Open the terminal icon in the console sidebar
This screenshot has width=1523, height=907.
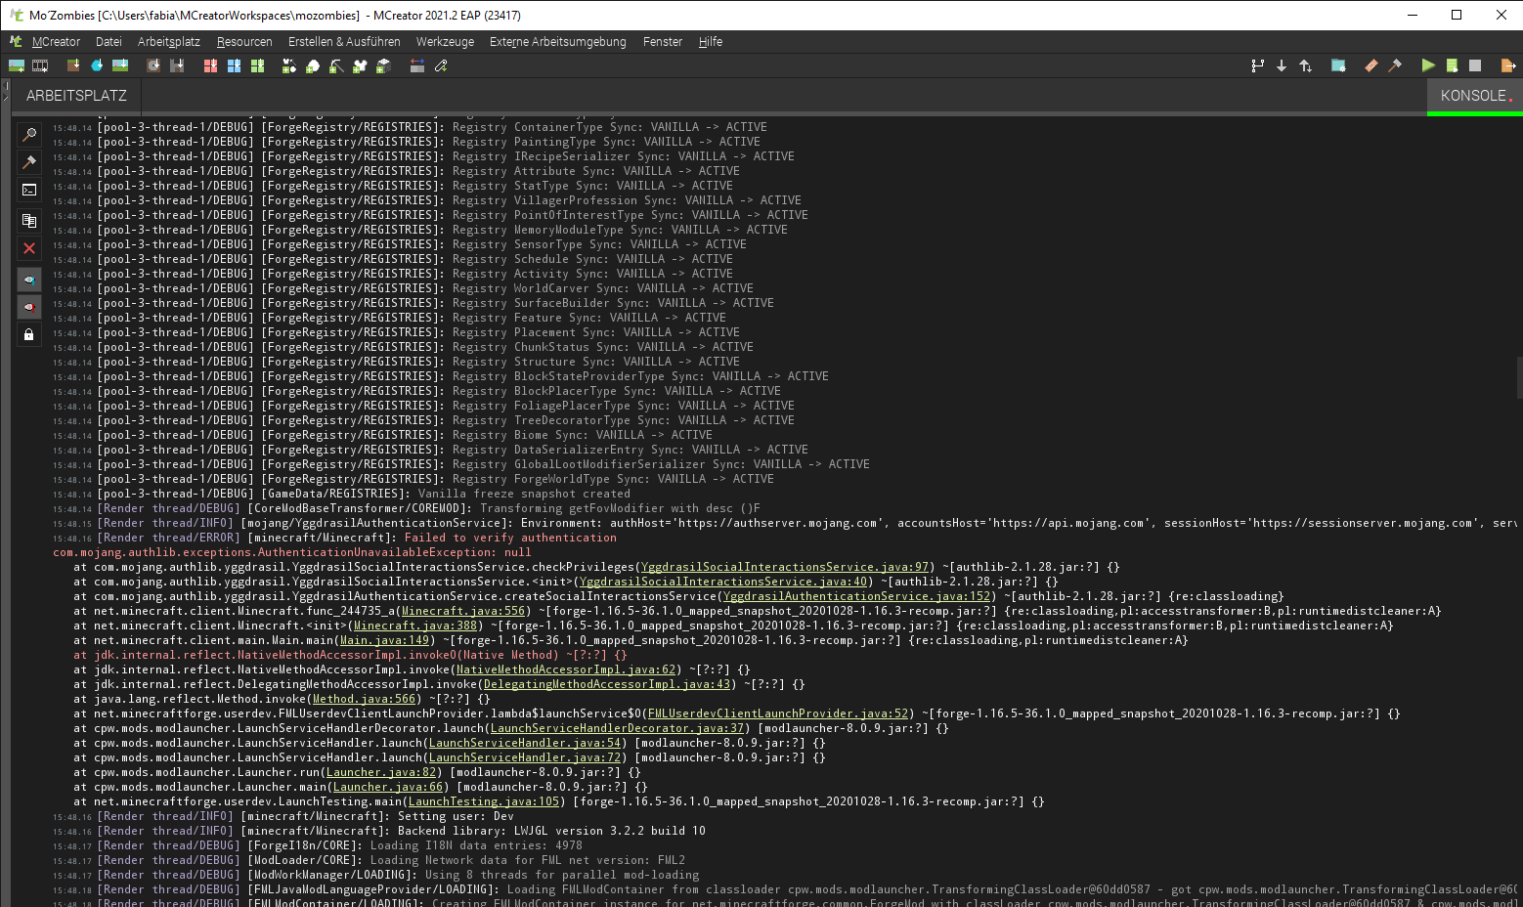click(x=28, y=191)
